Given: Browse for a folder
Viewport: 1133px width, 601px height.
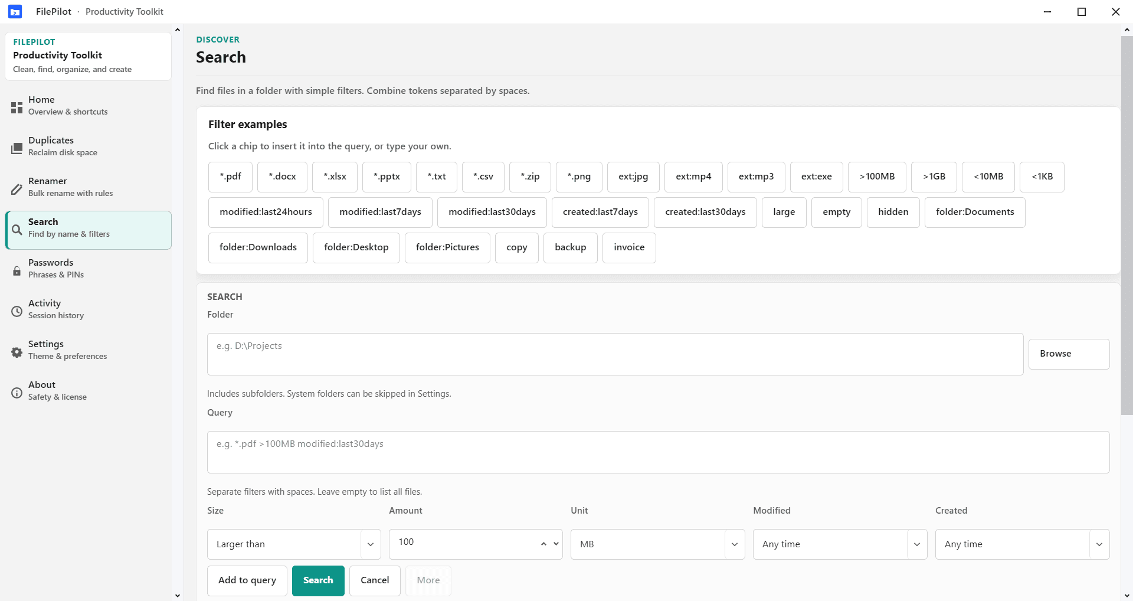Looking at the screenshot, I should coord(1069,354).
